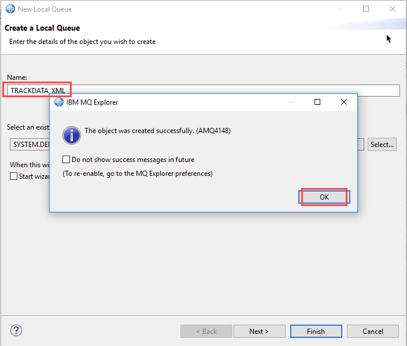Image resolution: width=407 pixels, height=346 pixels.
Task: Click the Select... button
Action: [382, 145]
